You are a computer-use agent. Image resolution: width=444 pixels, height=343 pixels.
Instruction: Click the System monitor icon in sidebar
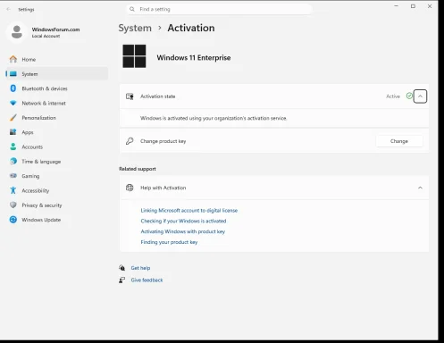[13, 74]
